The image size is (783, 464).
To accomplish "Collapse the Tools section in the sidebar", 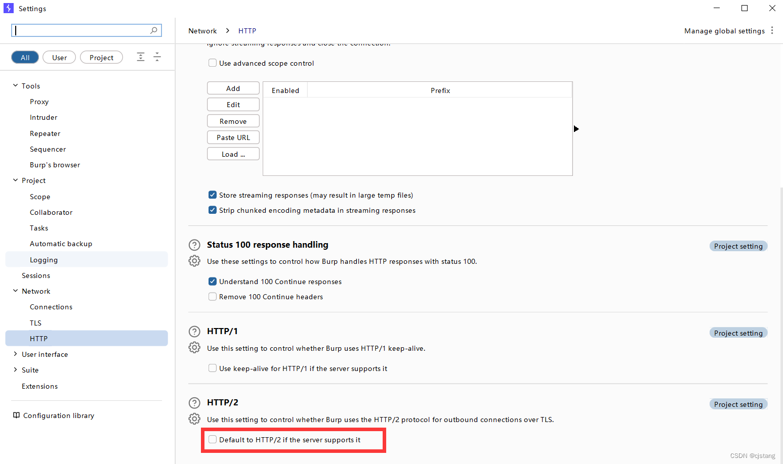I will tap(15, 85).
